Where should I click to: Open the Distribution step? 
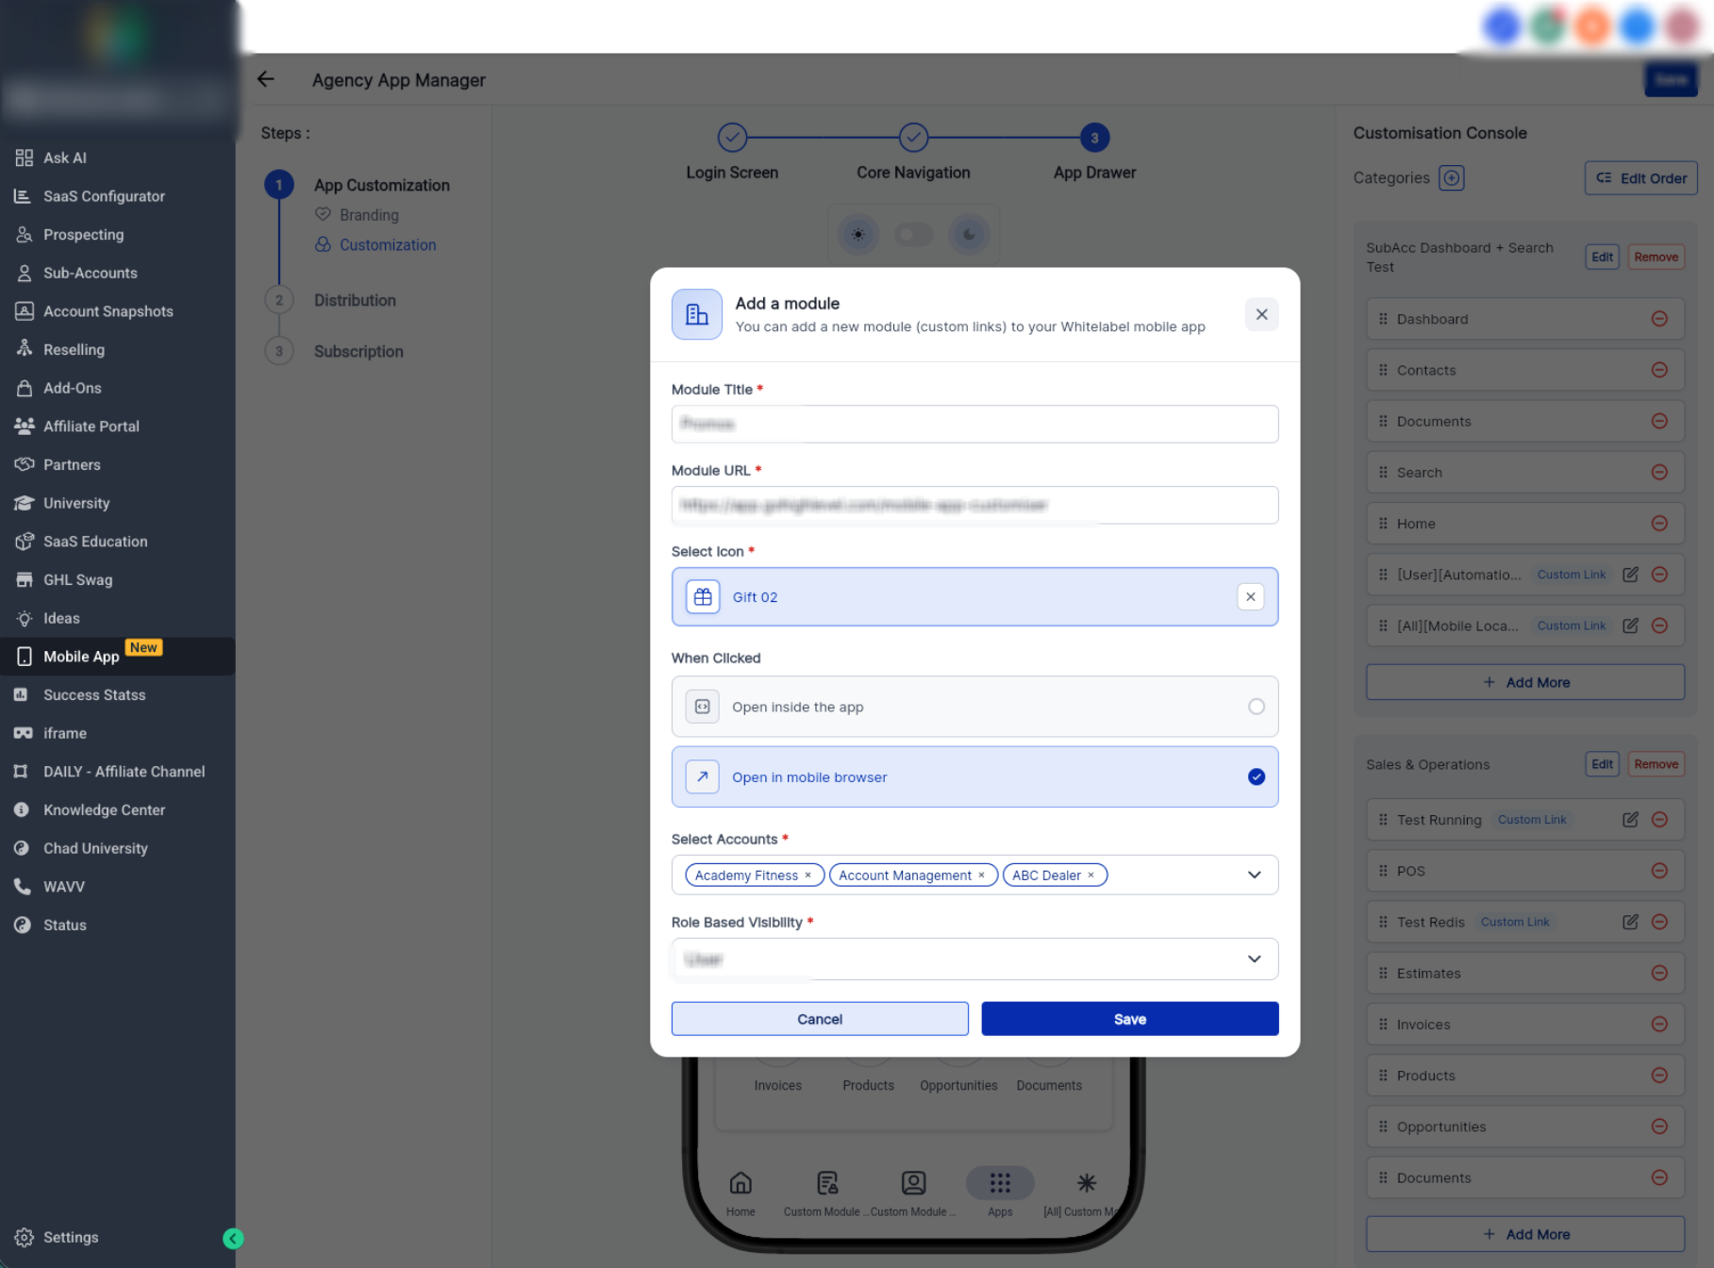355,300
